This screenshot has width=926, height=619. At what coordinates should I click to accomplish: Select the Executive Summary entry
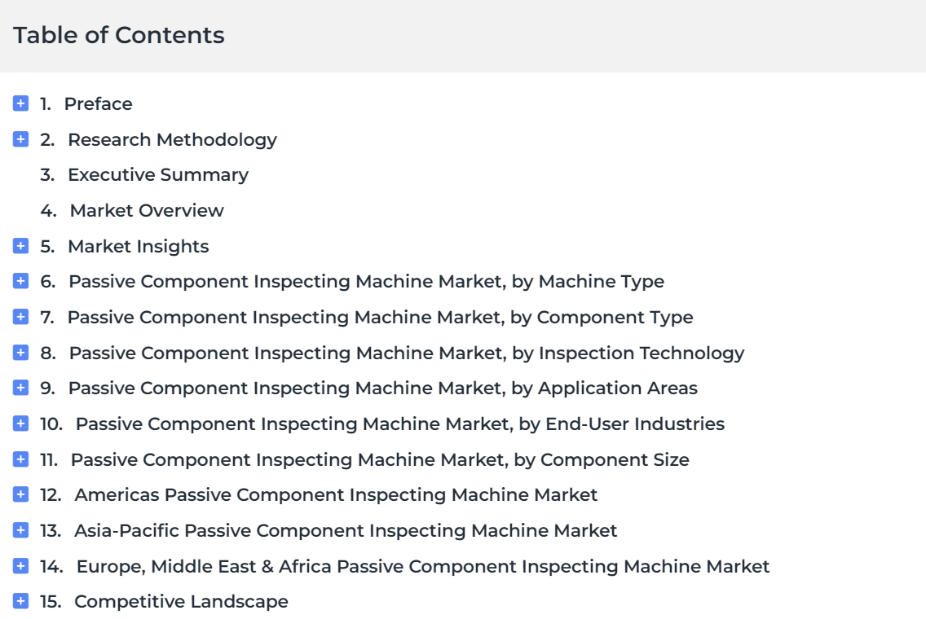157,175
